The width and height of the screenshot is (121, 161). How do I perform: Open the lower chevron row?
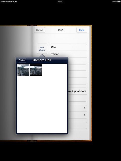pyautogui.click(x=78, y=115)
